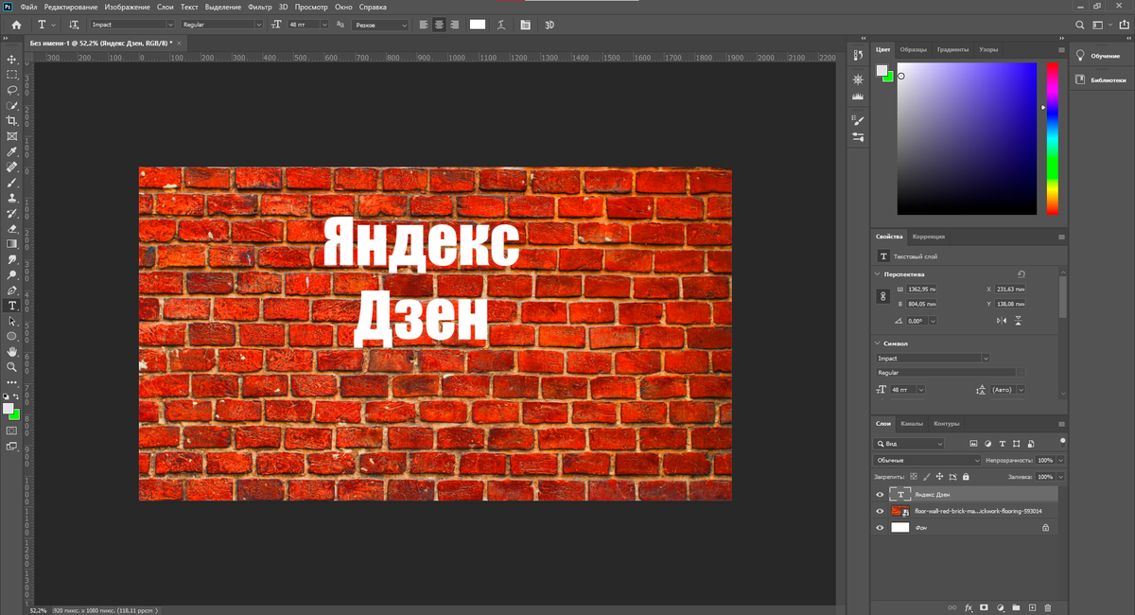Click the rainbow hue slider in Color panel
The height and width of the screenshot is (615, 1135).
pyautogui.click(x=1052, y=139)
